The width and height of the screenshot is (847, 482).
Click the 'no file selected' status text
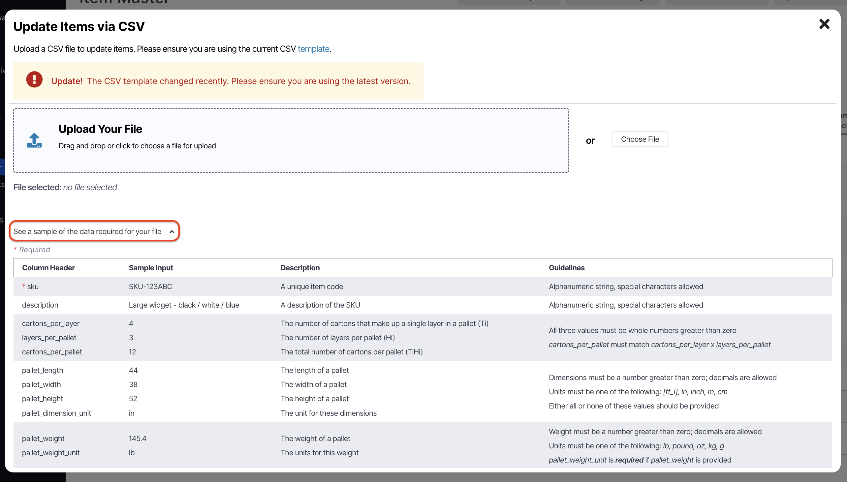(90, 188)
